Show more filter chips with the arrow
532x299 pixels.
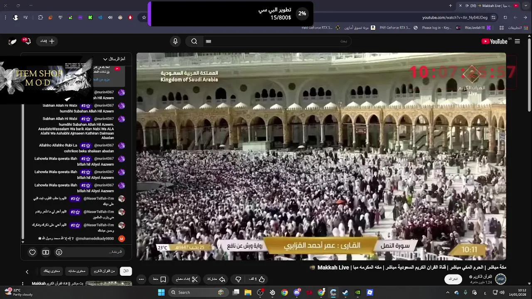click(27, 272)
